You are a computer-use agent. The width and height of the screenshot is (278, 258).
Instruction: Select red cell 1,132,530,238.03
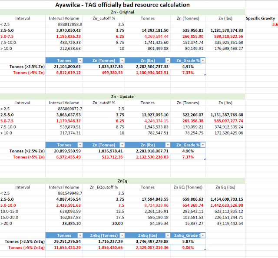click(x=148, y=157)
